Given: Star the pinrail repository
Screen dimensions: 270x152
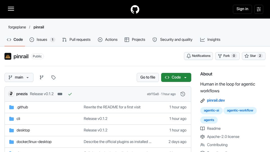Looking at the screenshot, I should coord(254,56).
